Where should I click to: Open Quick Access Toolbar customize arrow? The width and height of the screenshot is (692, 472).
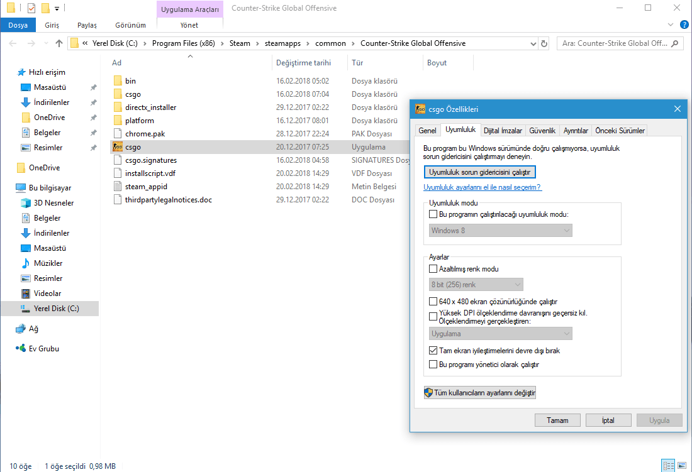click(x=57, y=8)
